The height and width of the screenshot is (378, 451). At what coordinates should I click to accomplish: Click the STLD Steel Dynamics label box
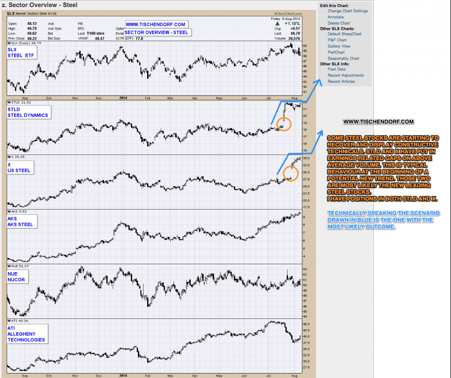coord(28,112)
